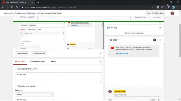
Task: Click the Chrome profile avatar in toolbar
Action: (173, 7)
